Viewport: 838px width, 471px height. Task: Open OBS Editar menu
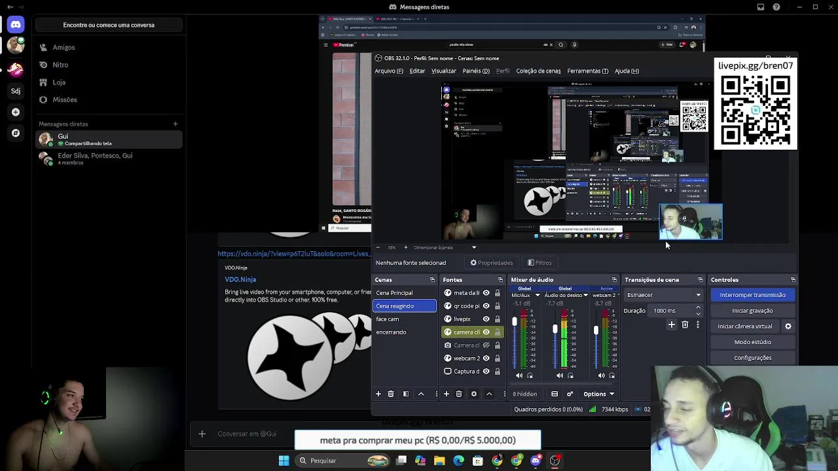coord(417,71)
